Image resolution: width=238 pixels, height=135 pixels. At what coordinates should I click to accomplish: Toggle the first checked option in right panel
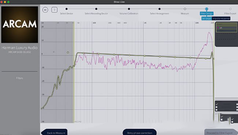click(217, 104)
